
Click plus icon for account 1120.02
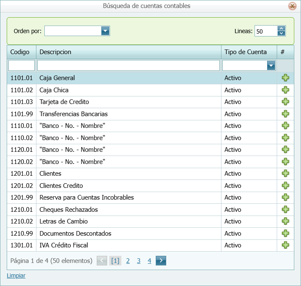point(286,161)
